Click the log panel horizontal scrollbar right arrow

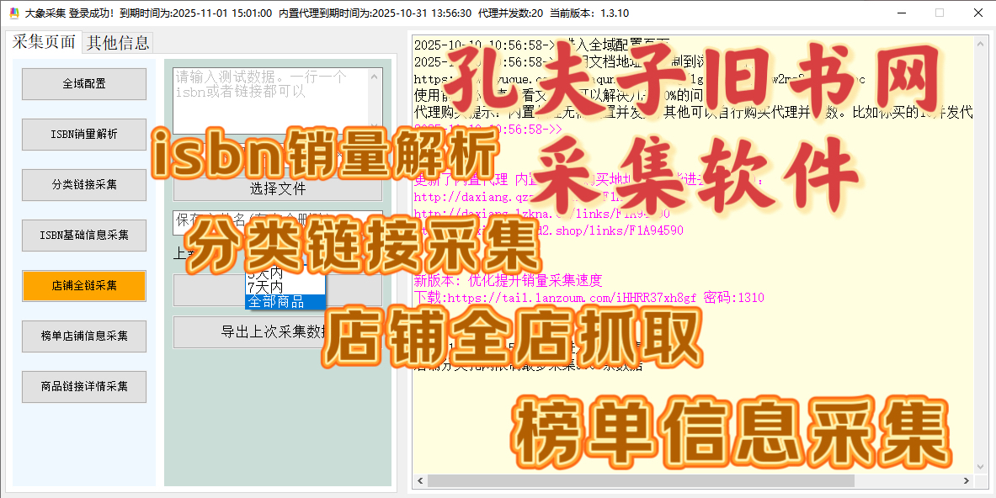click(967, 481)
